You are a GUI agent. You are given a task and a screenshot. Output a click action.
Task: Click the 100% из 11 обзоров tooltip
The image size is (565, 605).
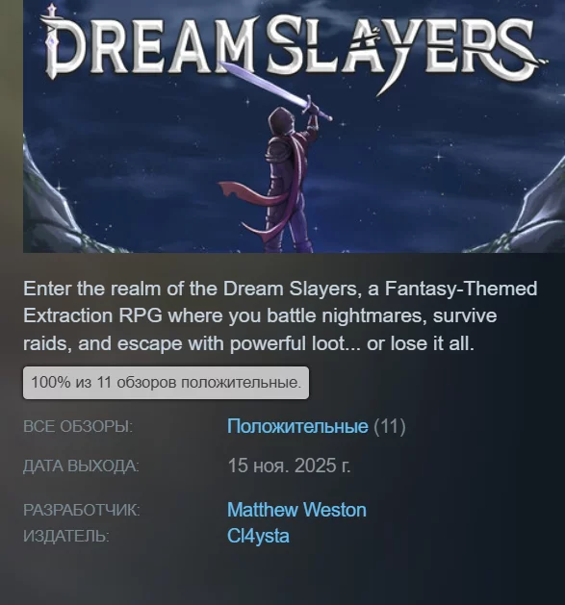[166, 383]
